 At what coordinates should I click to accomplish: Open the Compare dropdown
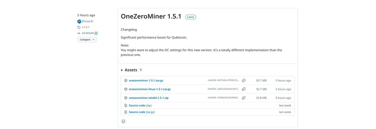coord(87,40)
